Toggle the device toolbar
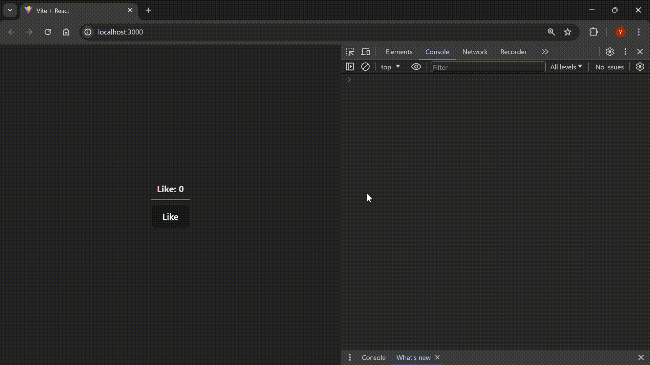The height and width of the screenshot is (365, 650). coord(365,52)
